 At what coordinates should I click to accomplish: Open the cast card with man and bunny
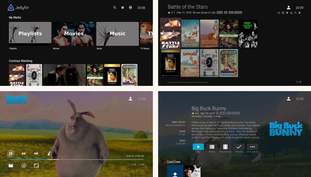[193, 171]
